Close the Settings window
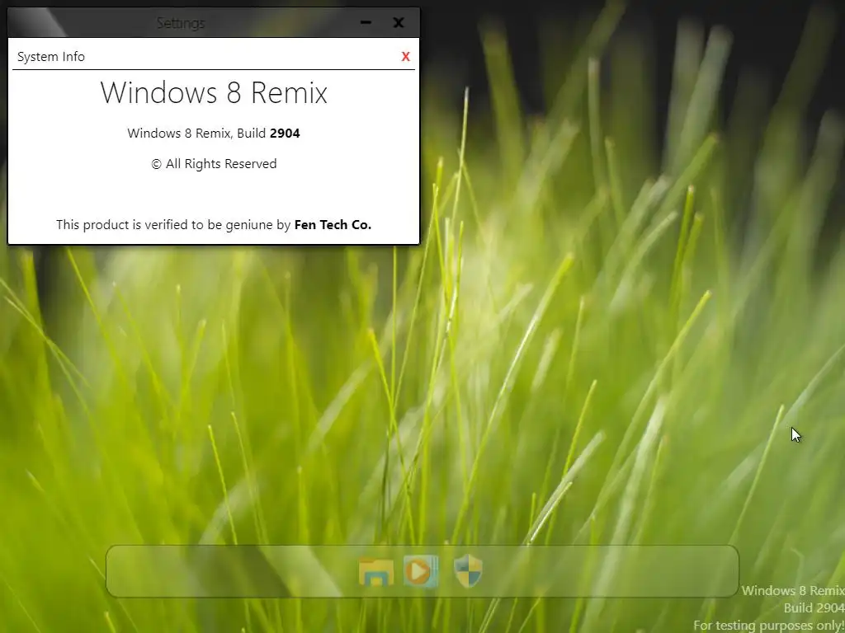845x633 pixels. [x=399, y=22]
